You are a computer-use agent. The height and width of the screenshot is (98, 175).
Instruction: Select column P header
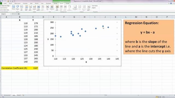pyautogui.click(x=167, y=17)
